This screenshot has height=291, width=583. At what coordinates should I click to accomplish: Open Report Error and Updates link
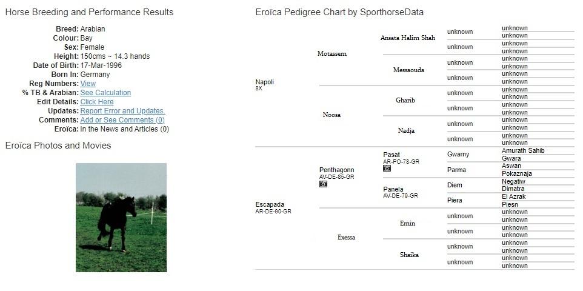[x=122, y=111]
